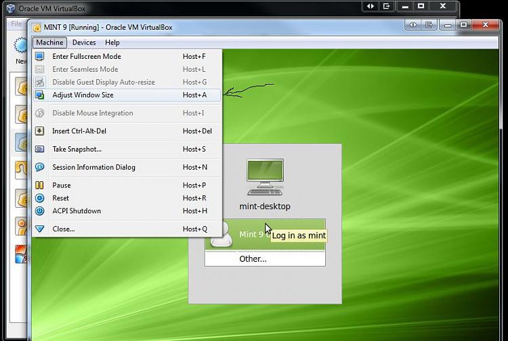This screenshot has width=508, height=341.
Task: Click the yellow Pause icon
Action: point(39,185)
